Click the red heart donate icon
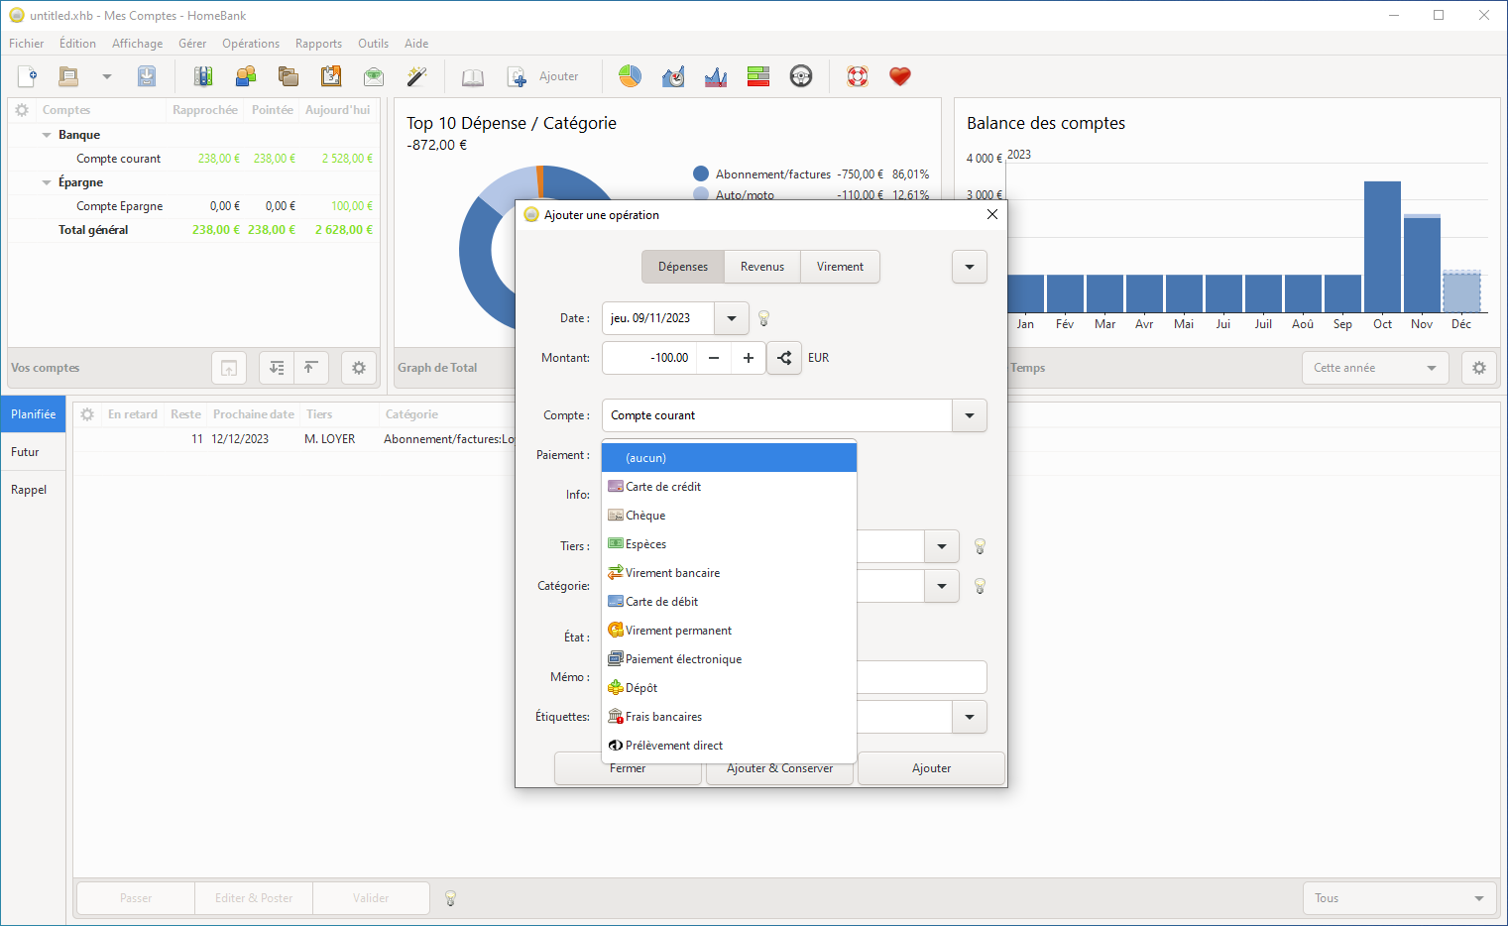Viewport: 1508px width, 926px height. click(x=899, y=76)
